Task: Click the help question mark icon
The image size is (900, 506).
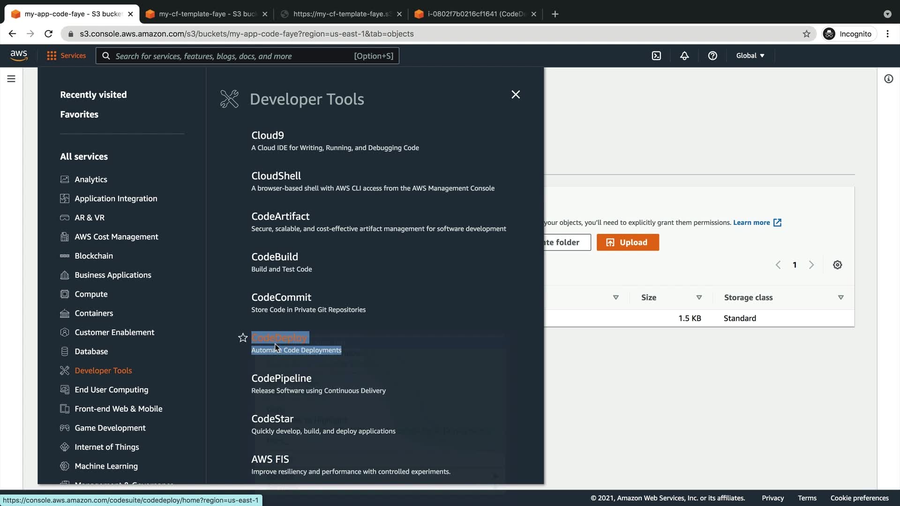Action: pos(712,56)
